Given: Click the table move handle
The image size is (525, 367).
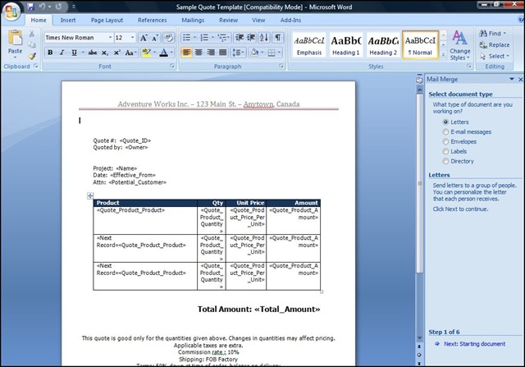Looking at the screenshot, I should click(89, 195).
